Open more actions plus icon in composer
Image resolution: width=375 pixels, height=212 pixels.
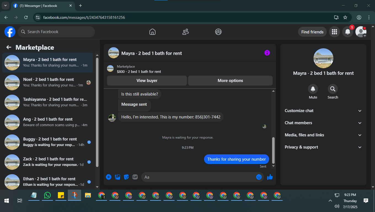(109, 177)
